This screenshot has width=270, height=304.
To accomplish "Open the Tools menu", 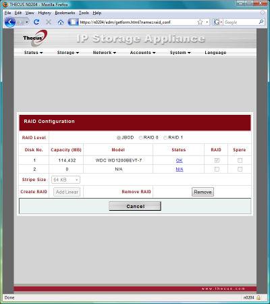I will tap(84, 13).
